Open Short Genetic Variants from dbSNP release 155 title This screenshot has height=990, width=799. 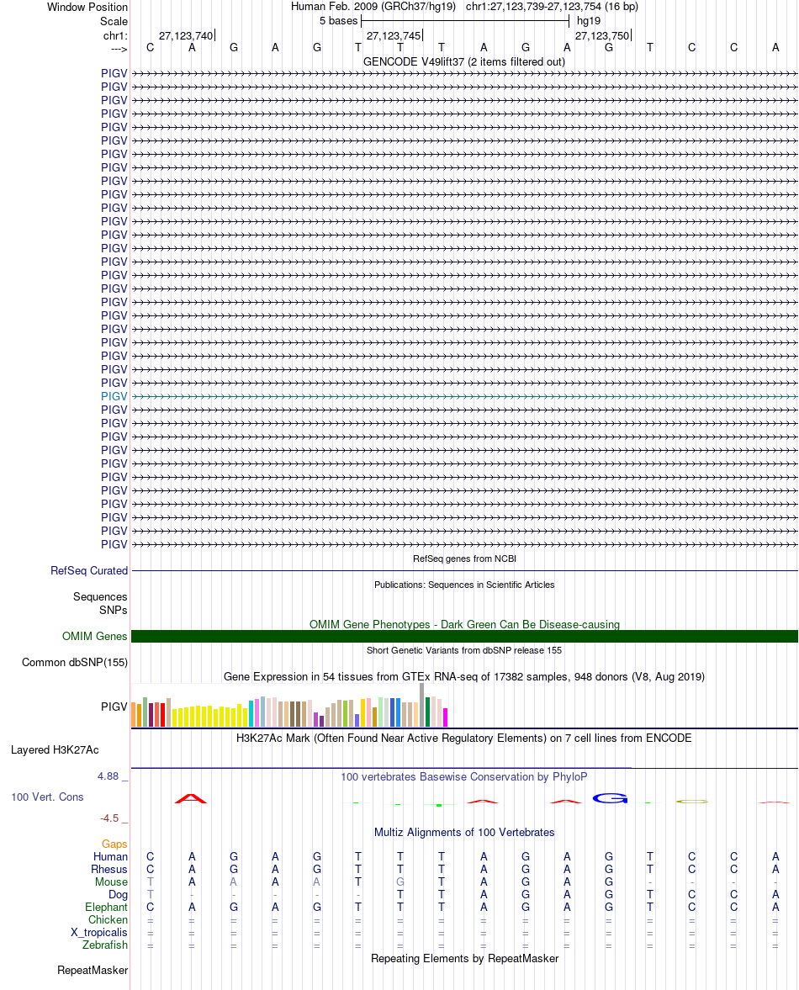click(x=464, y=650)
